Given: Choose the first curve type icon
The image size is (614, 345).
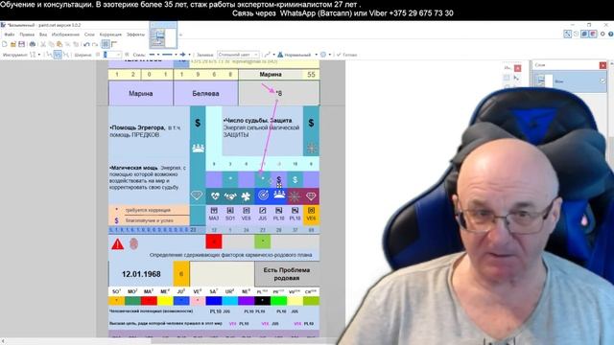Looking at the screenshot, I should point(49,55).
